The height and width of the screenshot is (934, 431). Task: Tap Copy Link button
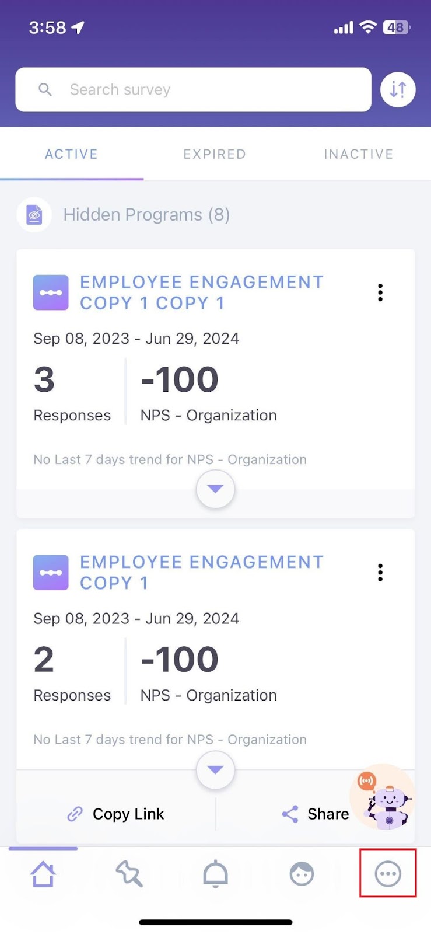tap(116, 814)
